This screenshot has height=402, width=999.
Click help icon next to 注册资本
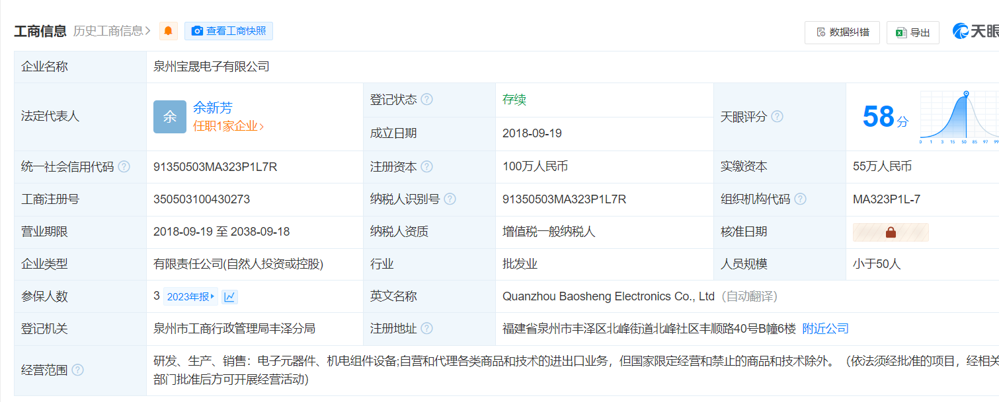[x=427, y=167]
